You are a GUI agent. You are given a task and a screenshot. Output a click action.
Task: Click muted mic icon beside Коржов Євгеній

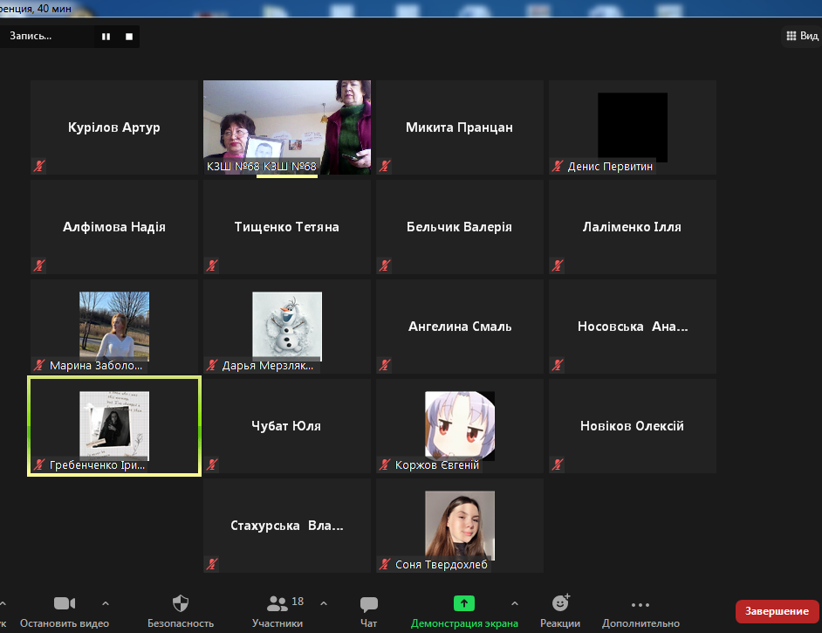click(385, 464)
